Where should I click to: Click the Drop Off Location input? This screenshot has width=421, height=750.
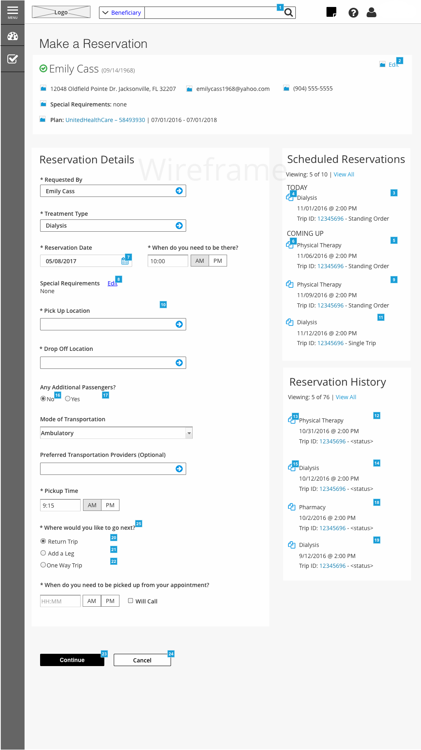coord(113,363)
